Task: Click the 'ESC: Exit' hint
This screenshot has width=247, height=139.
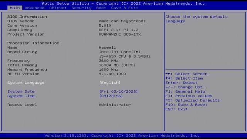Action: click(176, 109)
